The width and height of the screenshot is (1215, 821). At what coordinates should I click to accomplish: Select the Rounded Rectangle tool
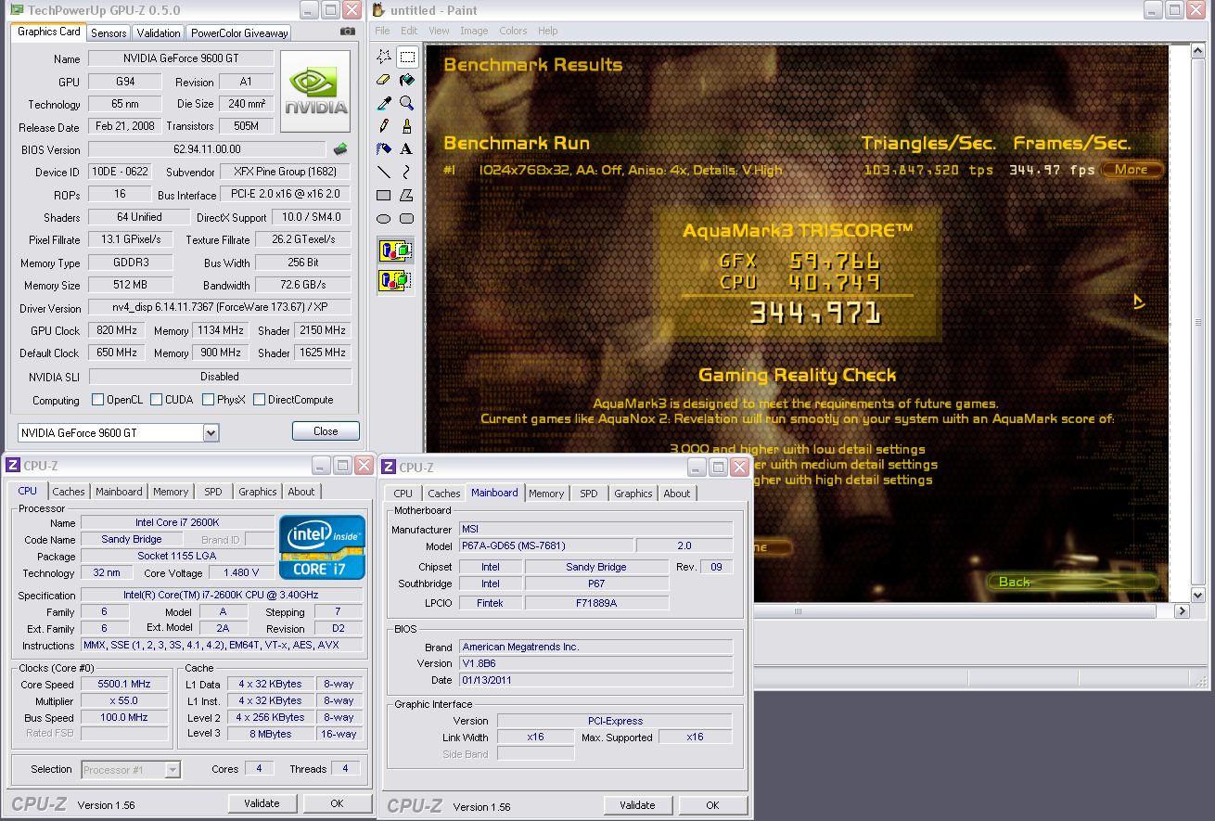(x=407, y=218)
